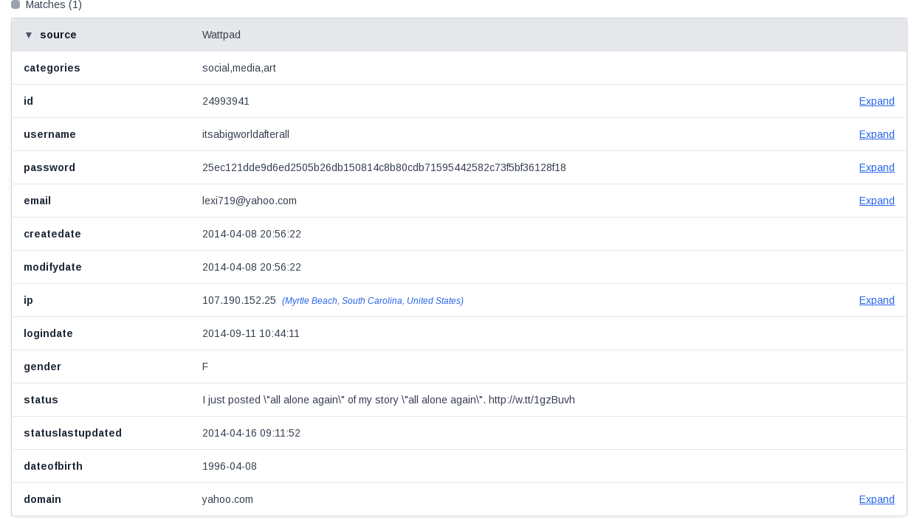Open the Myrtle Beach location link
Screen dimensions: 911x528
(x=372, y=301)
